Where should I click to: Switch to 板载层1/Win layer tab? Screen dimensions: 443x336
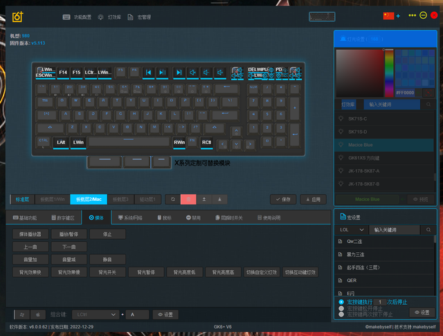point(53,200)
